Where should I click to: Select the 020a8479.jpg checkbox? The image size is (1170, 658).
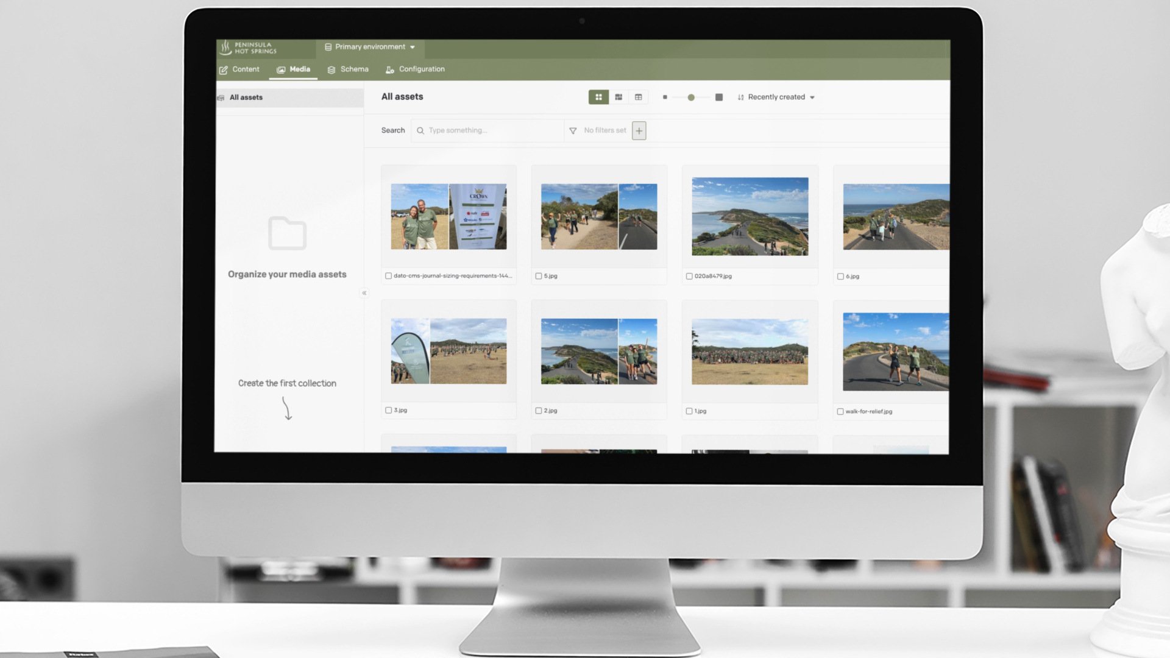point(689,276)
